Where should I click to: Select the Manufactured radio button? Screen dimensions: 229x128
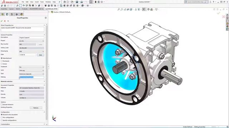pos(1,58)
